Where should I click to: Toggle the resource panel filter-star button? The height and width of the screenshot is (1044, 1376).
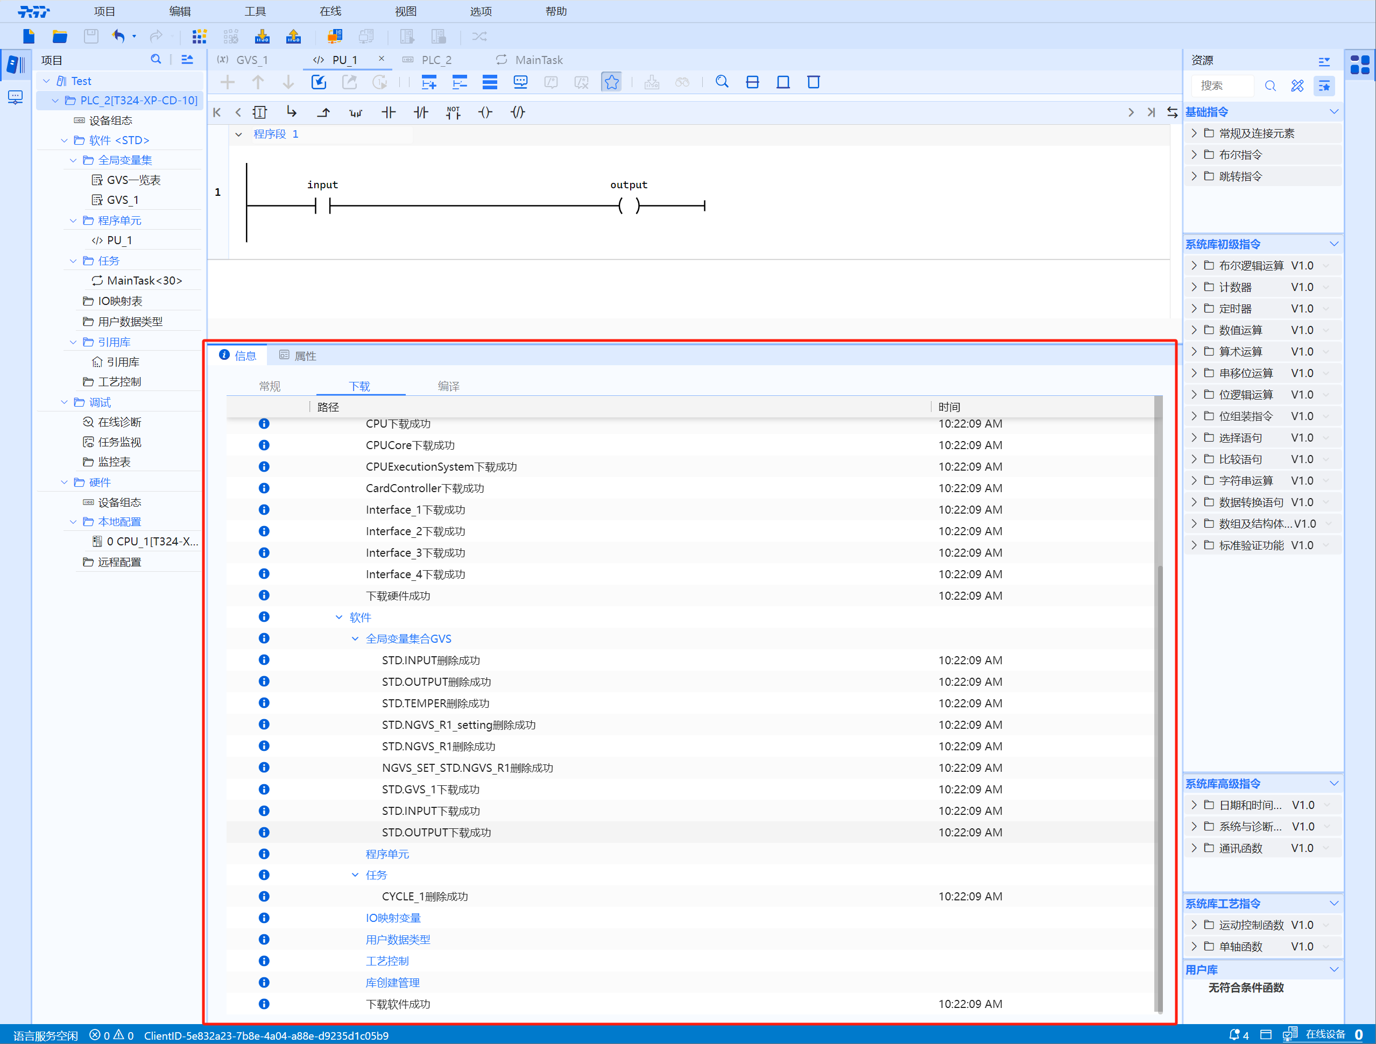pos(1324,86)
